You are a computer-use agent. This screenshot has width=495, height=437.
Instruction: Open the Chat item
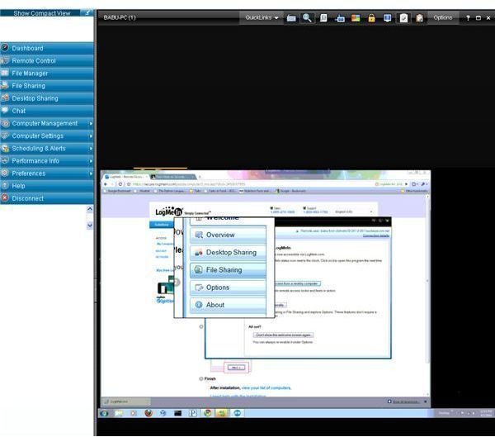47,111
